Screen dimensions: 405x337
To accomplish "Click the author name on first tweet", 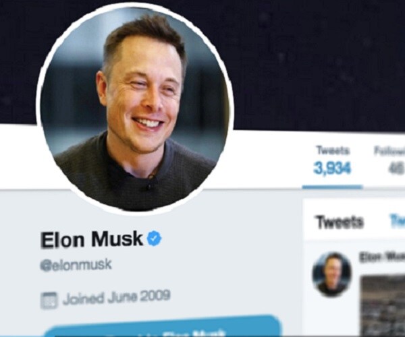I will click(x=382, y=257).
